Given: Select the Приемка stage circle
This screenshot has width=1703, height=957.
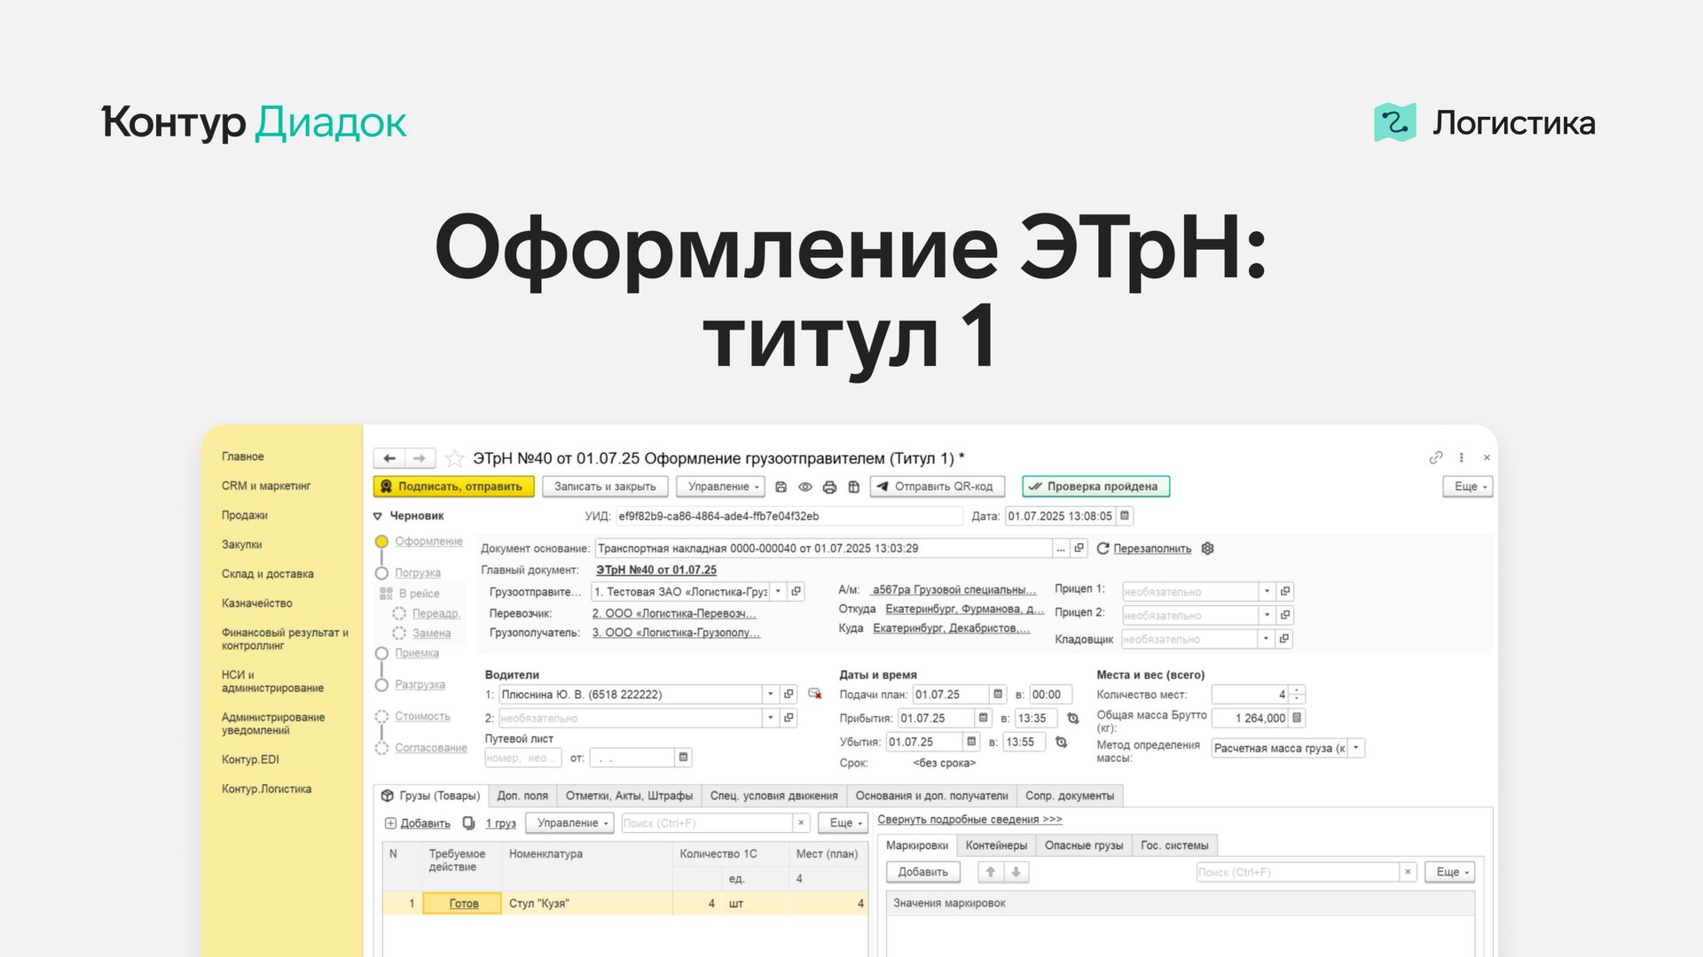Looking at the screenshot, I should coord(381,653).
